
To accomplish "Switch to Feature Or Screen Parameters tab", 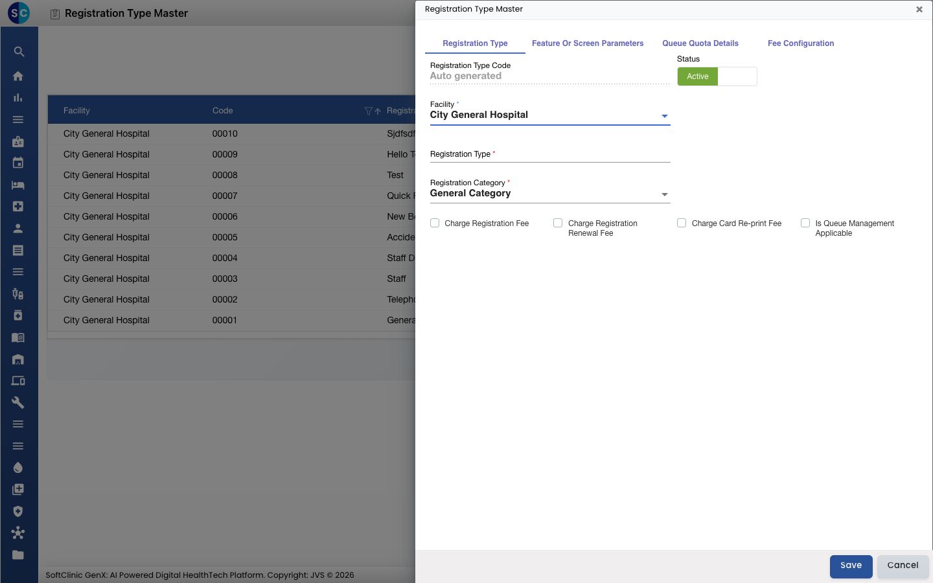I will (x=588, y=43).
